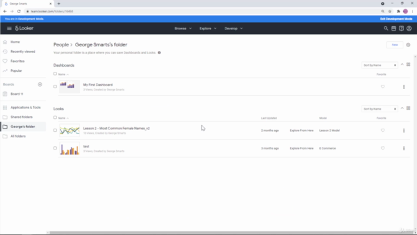
Task: Sort dashboards by Name column header
Action: point(63,74)
